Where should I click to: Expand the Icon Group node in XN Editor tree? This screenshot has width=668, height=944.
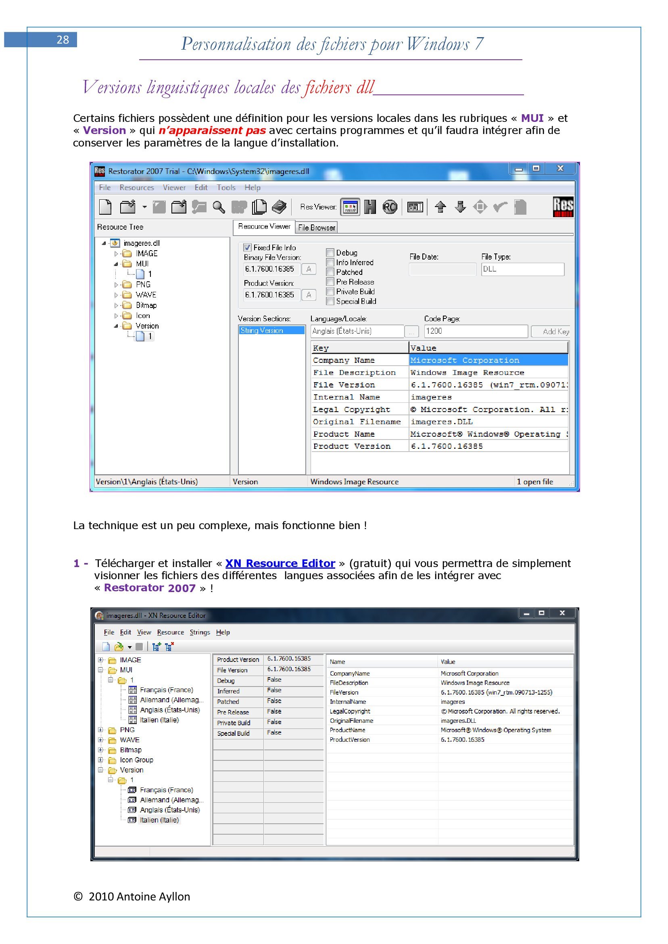pyautogui.click(x=100, y=760)
